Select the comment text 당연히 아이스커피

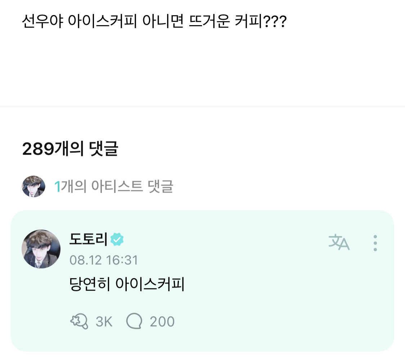(126, 285)
